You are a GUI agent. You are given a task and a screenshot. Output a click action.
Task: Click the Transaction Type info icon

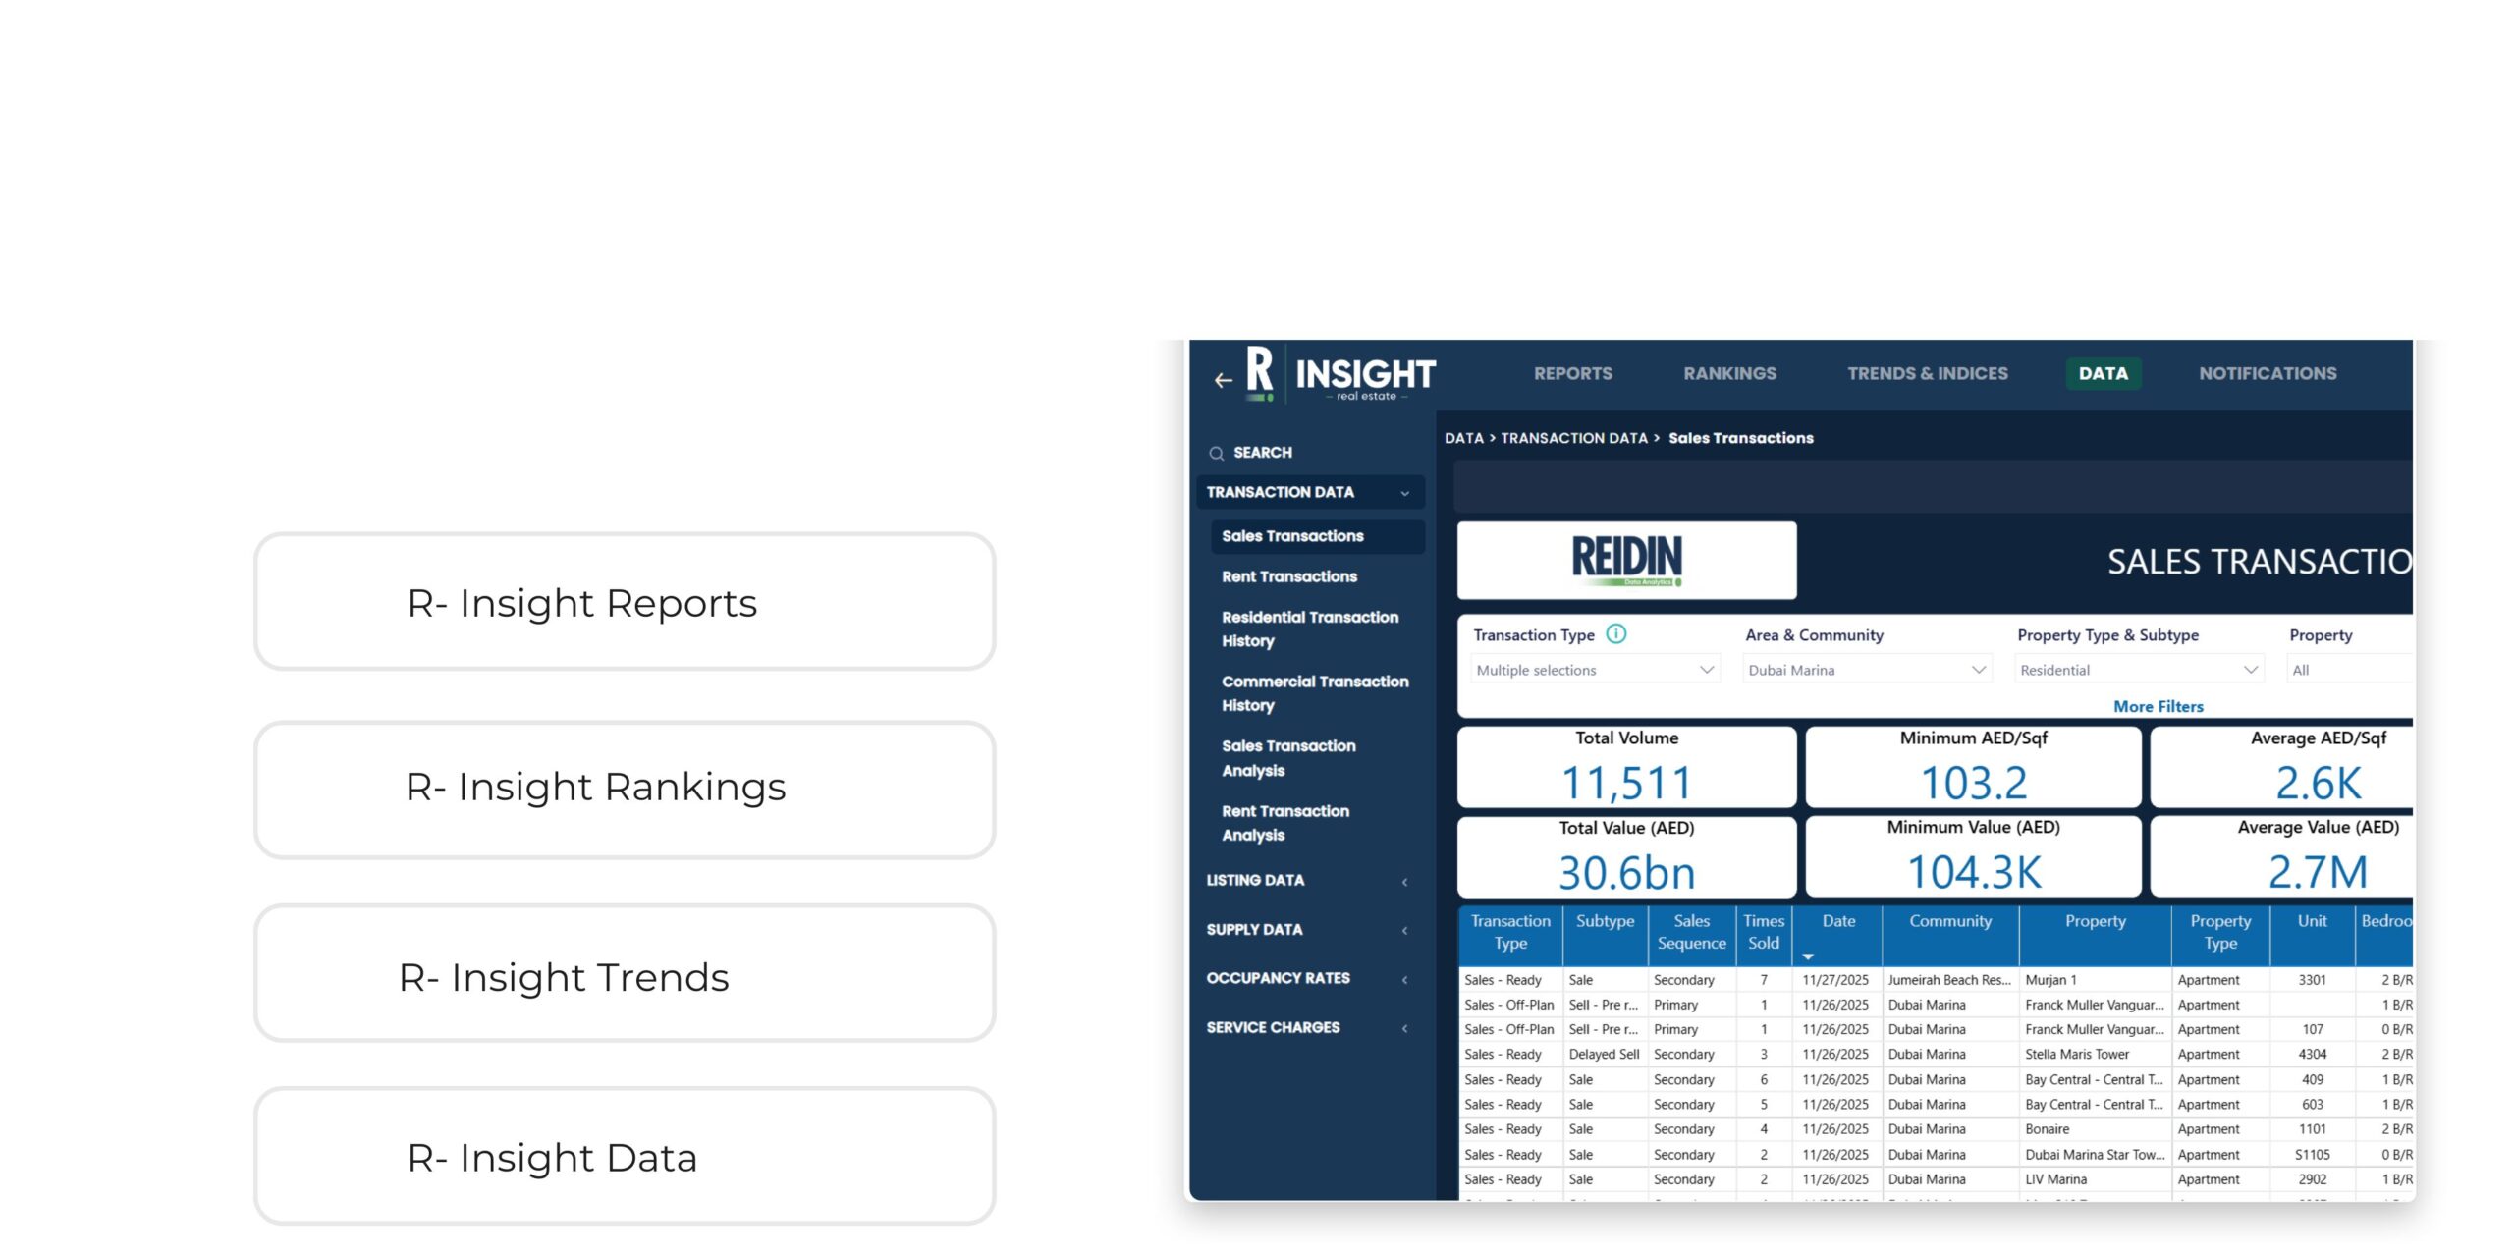pyautogui.click(x=1615, y=634)
